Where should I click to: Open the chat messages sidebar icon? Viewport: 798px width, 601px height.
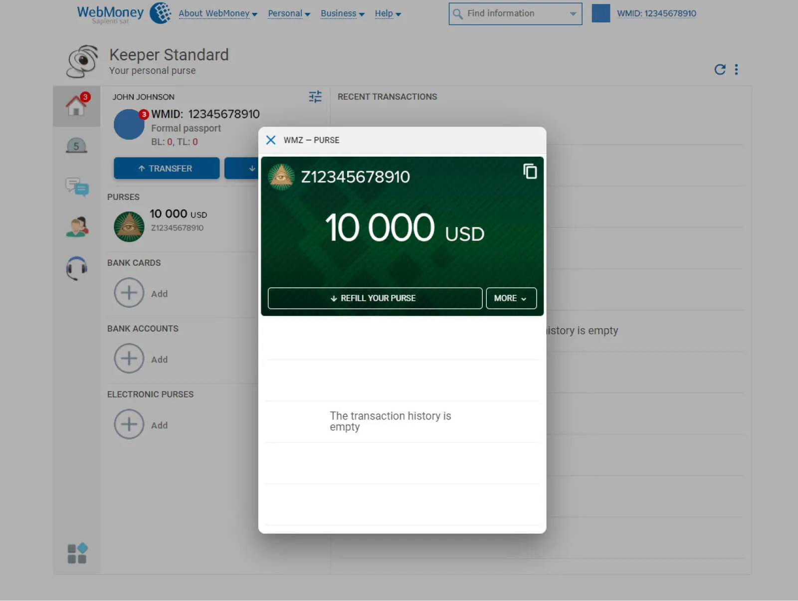point(77,187)
